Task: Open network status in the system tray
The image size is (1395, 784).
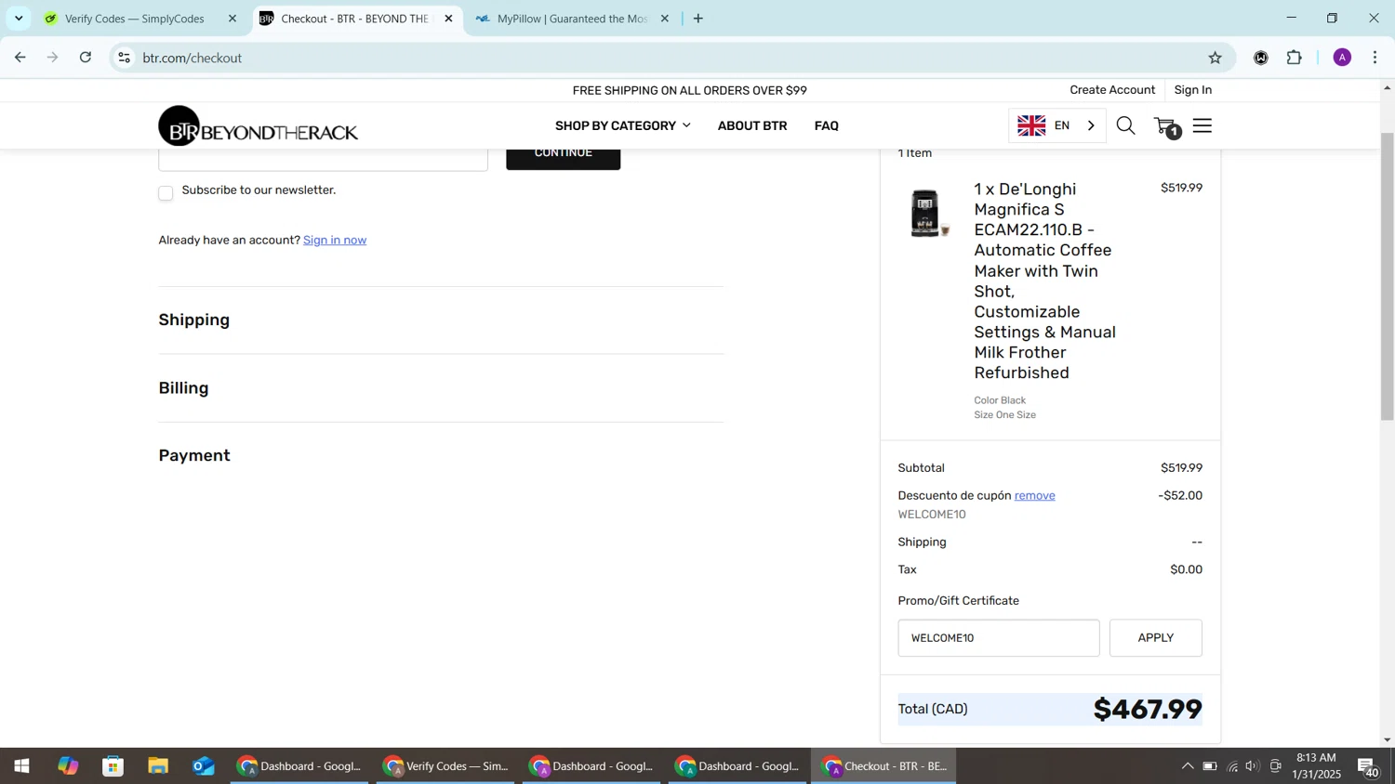Action: pyautogui.click(x=1231, y=766)
